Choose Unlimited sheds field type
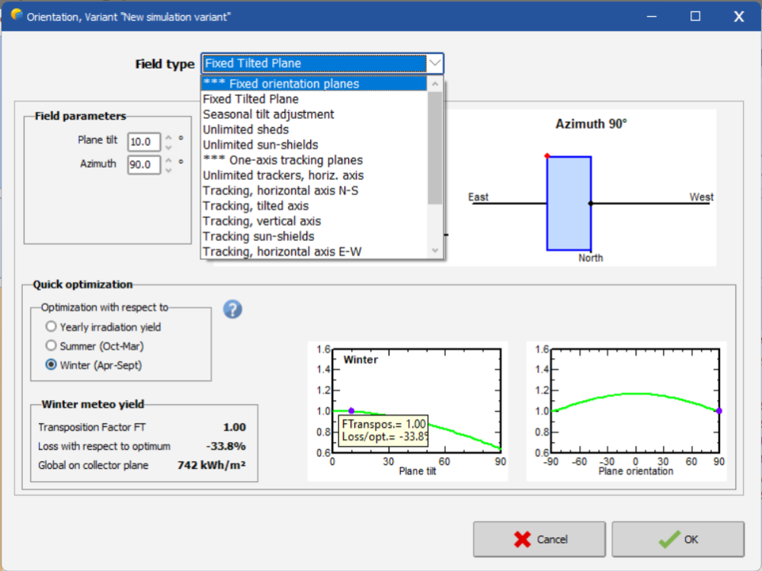Image resolution: width=762 pixels, height=571 pixels. click(245, 130)
